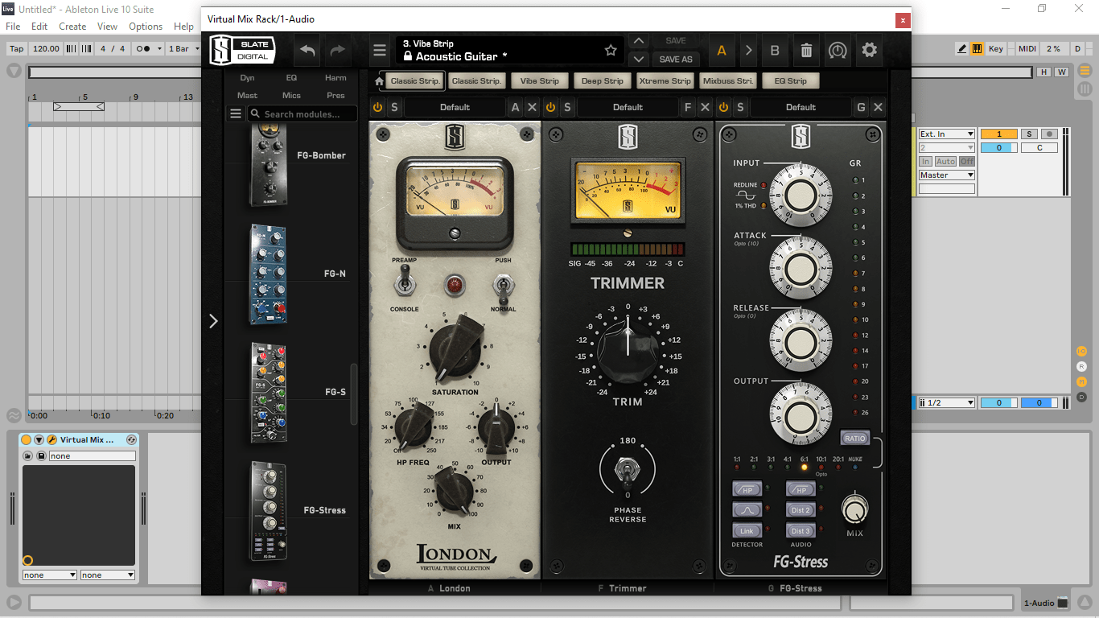Viewport: 1099px width, 618px height.
Task: Open the Ext. In input dropdown
Action: click(947, 134)
